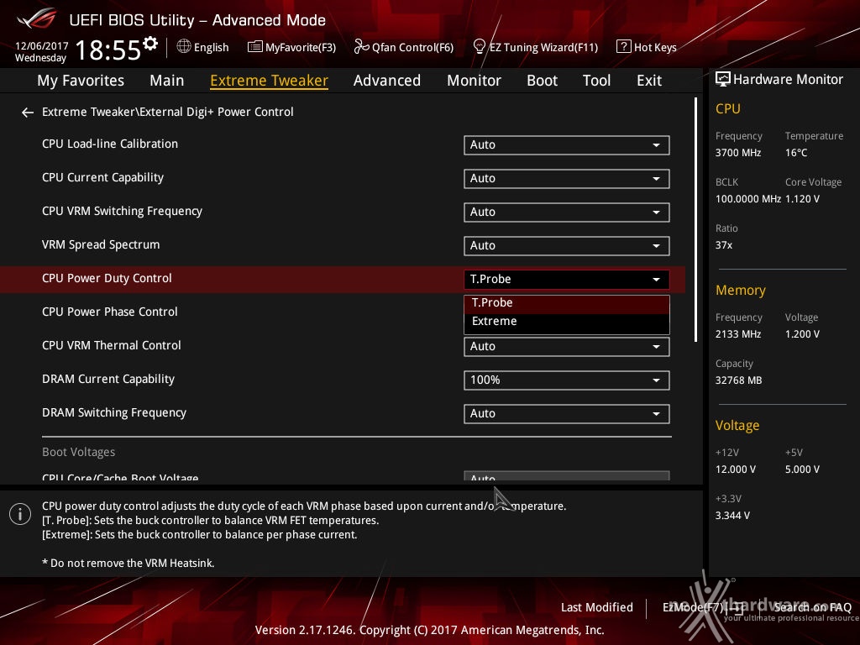Go to the Exit tab
Viewport: 860px width, 645px height.
(649, 81)
